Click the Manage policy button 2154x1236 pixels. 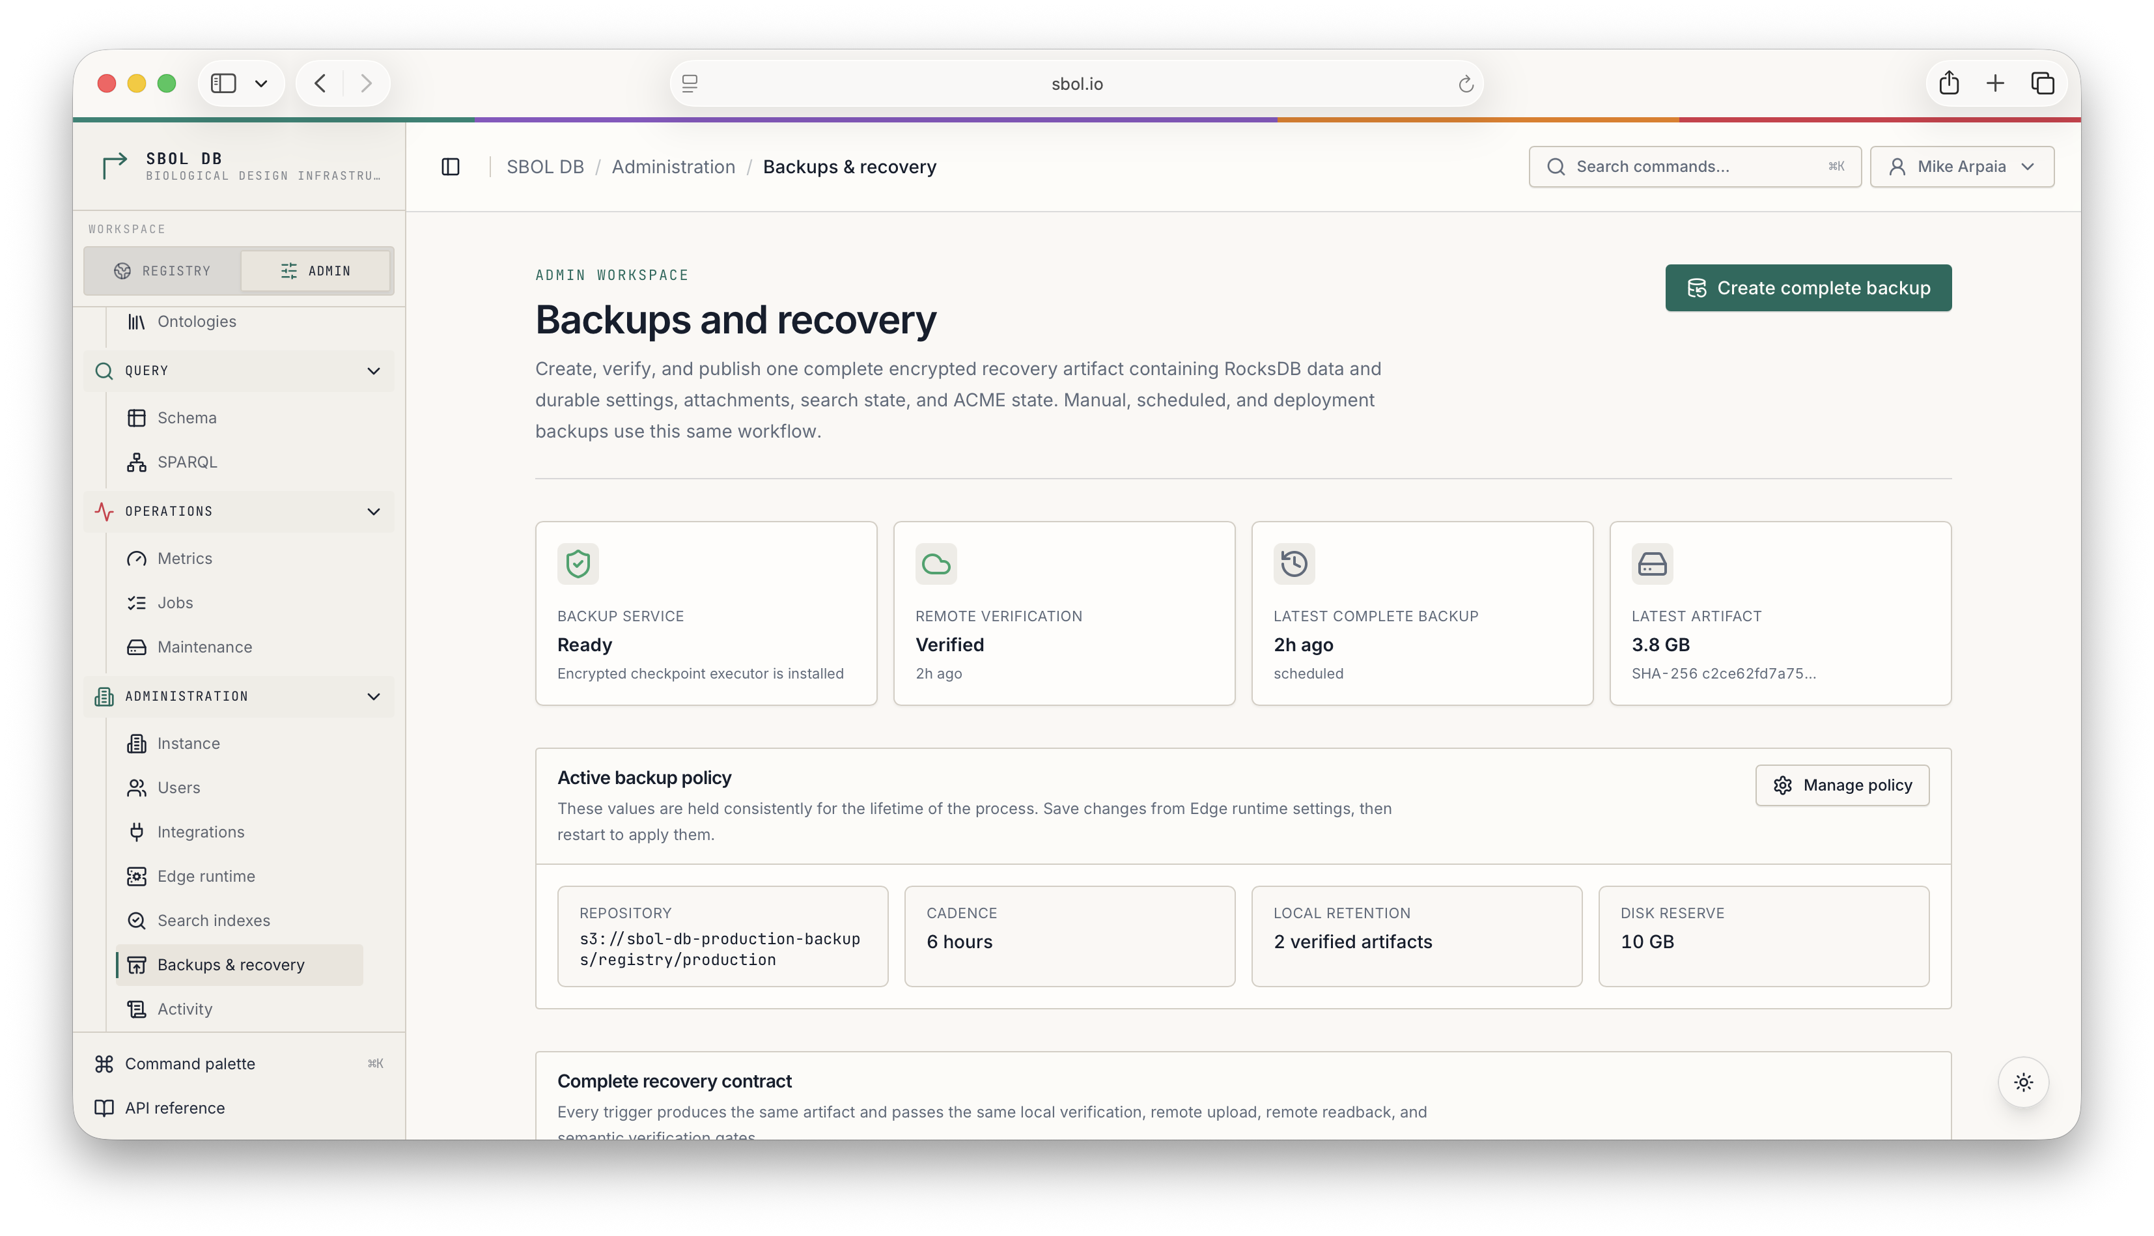click(1841, 785)
